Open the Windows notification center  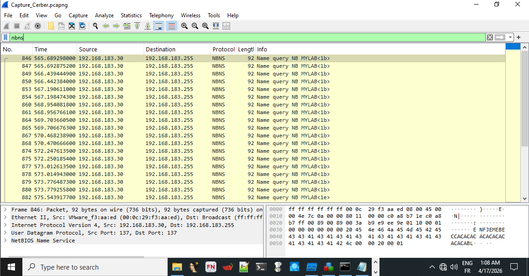click(514, 267)
